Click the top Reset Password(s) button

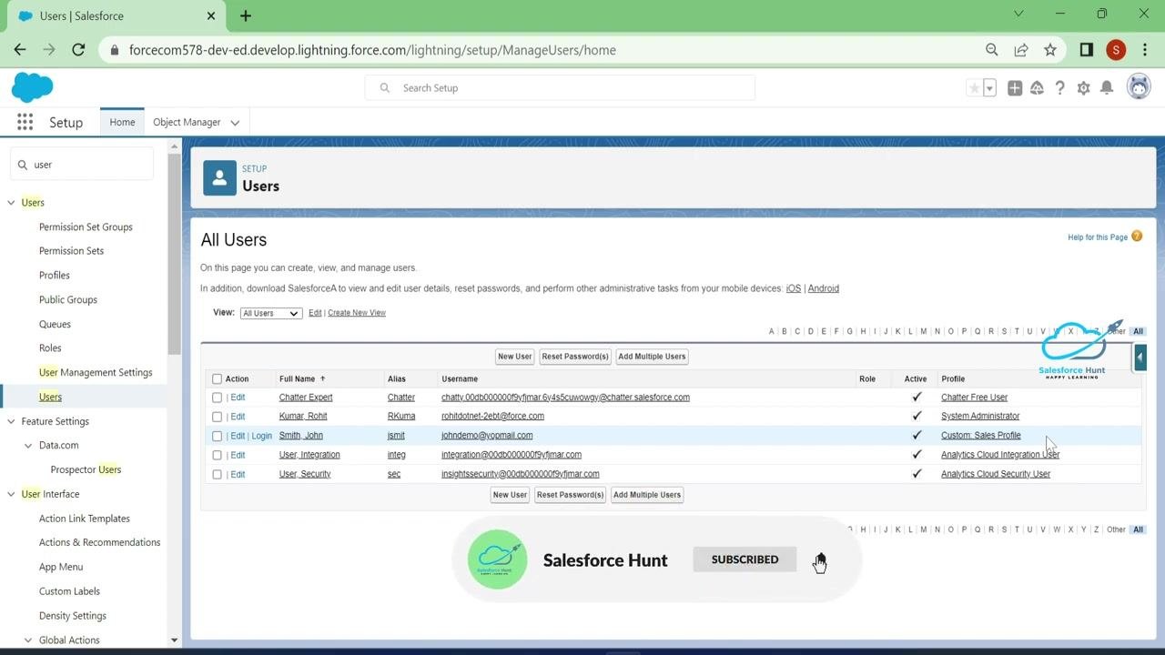pyautogui.click(x=575, y=357)
